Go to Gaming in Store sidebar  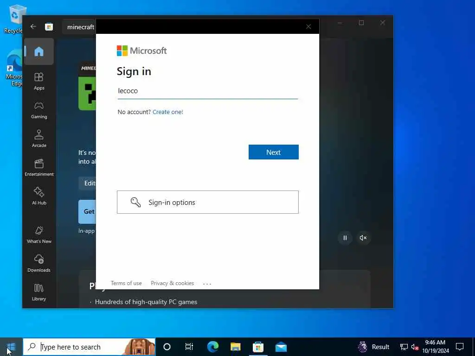[39, 110]
